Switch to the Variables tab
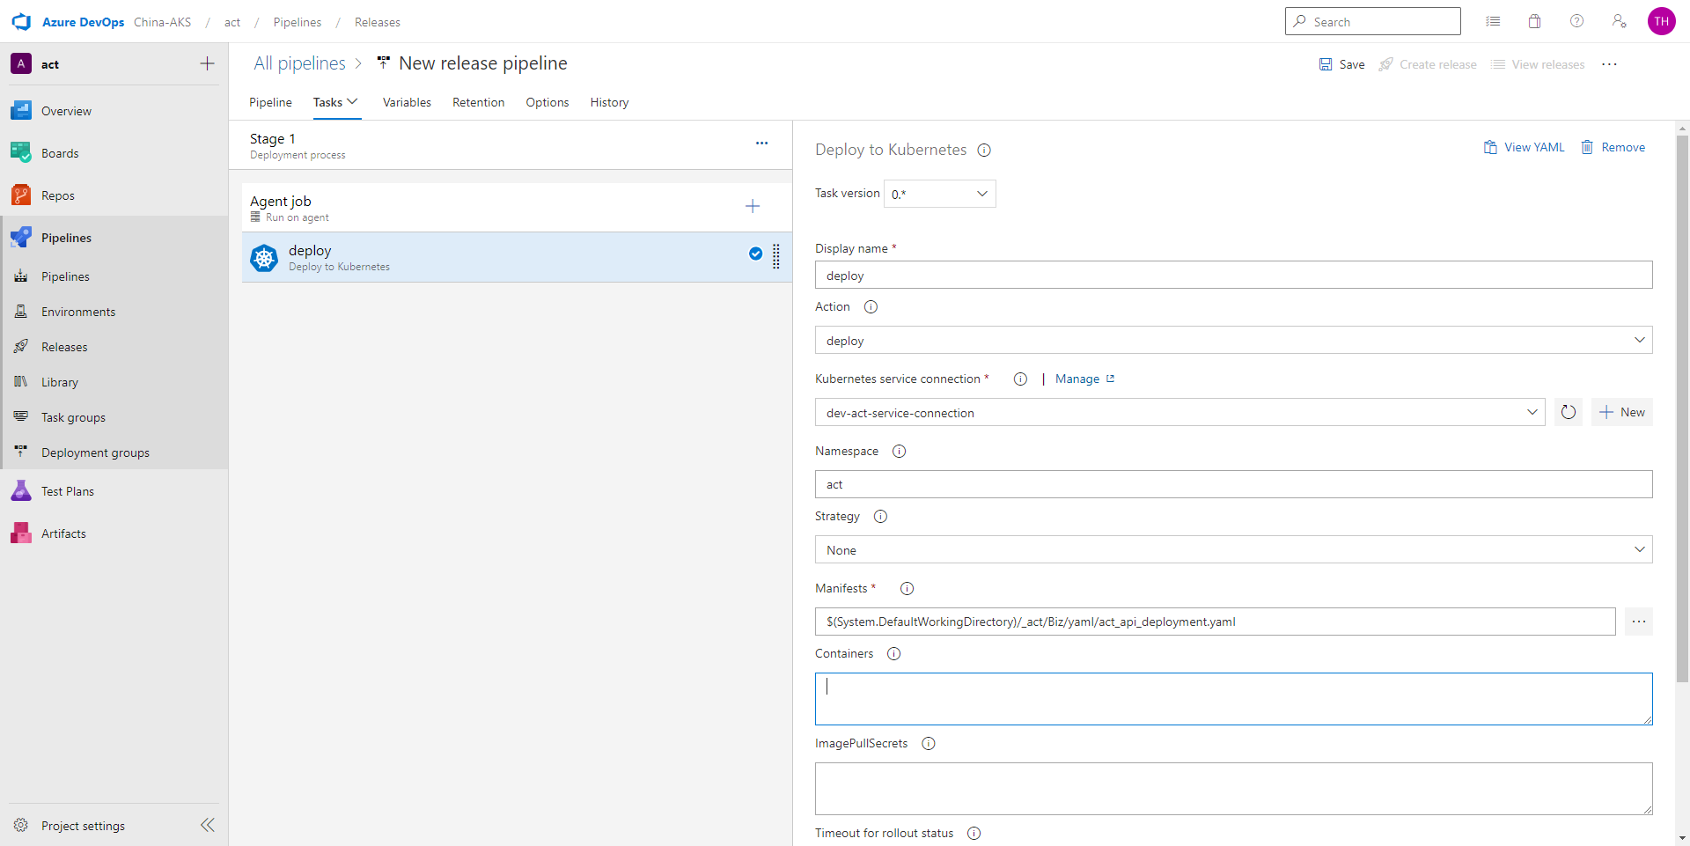 coord(407,103)
